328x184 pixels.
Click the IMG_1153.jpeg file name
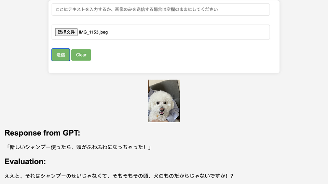point(93,32)
